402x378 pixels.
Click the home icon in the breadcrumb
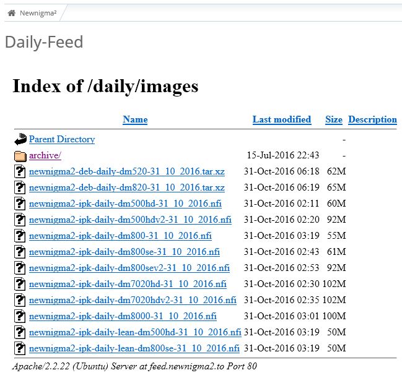(11, 12)
